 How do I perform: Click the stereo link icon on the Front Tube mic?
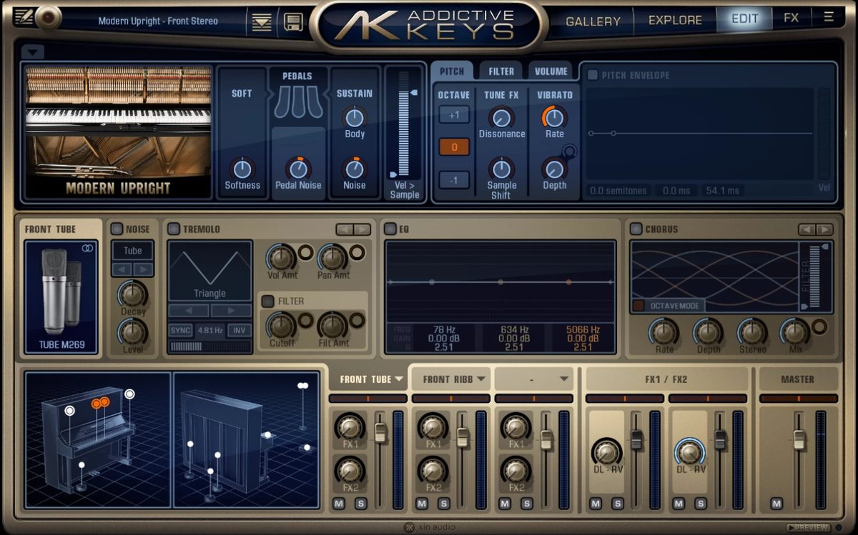[87, 248]
